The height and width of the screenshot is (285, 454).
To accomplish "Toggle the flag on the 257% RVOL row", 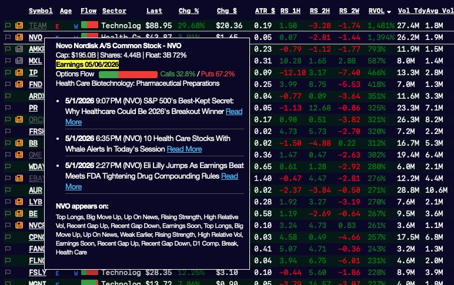I will [8, 237].
